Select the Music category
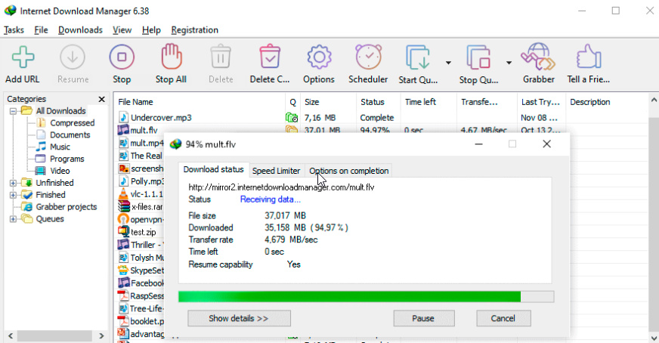This screenshot has width=659, height=343. pos(60,147)
